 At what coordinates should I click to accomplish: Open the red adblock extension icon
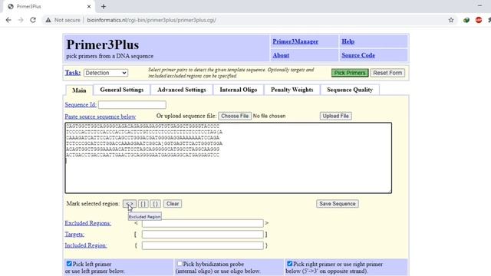(x=479, y=20)
